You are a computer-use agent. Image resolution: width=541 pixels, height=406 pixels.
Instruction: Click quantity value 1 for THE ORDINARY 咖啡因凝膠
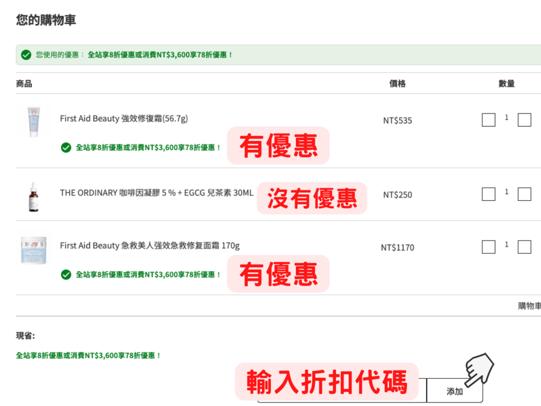[x=507, y=191]
